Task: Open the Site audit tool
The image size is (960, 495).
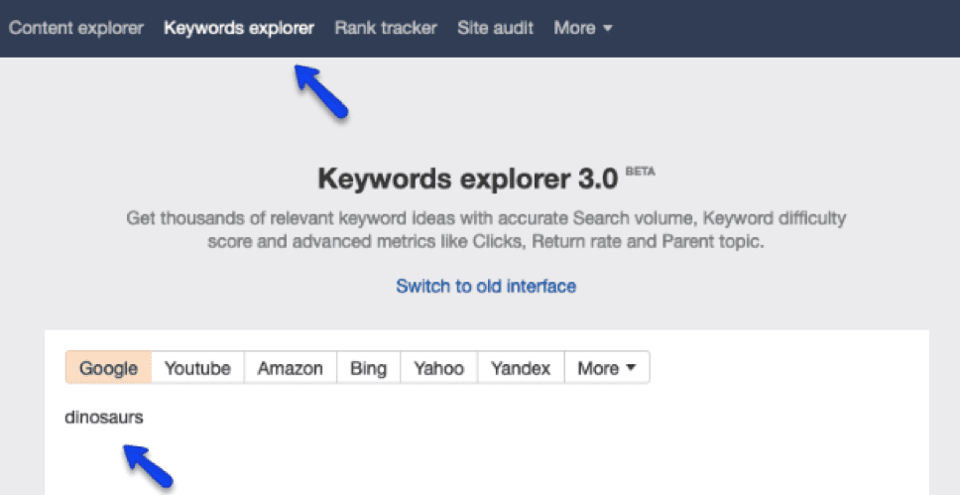Action: (x=495, y=28)
